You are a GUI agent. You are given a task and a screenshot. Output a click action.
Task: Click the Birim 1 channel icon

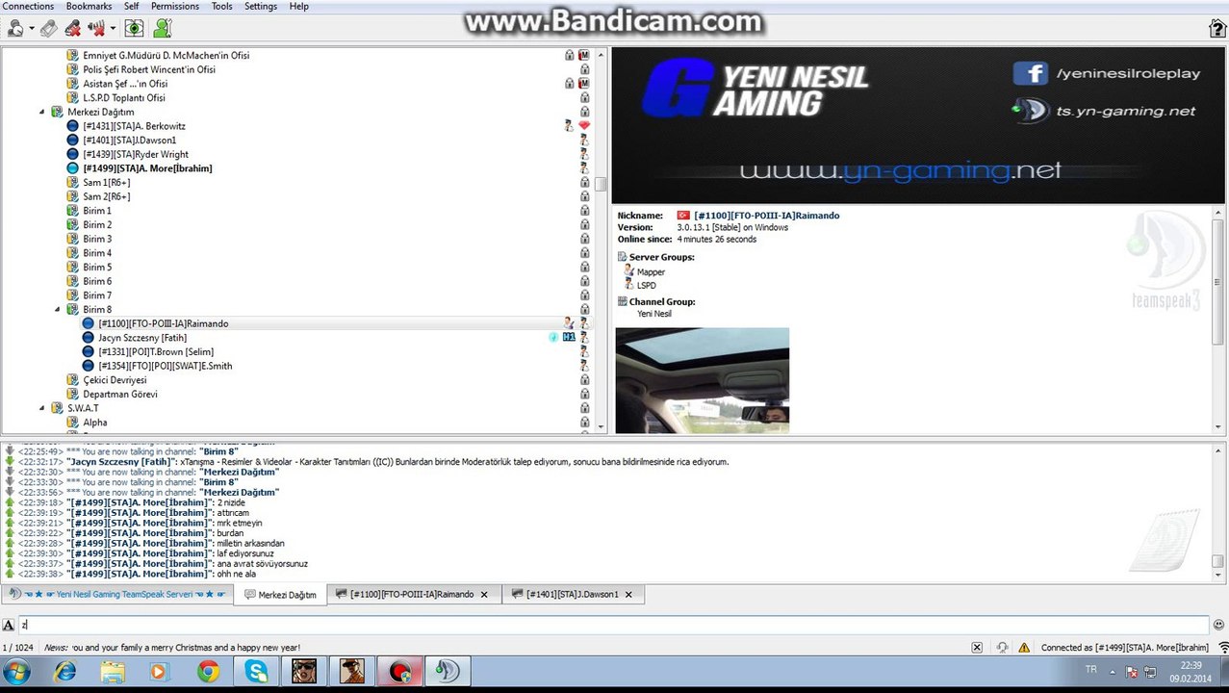[72, 211]
